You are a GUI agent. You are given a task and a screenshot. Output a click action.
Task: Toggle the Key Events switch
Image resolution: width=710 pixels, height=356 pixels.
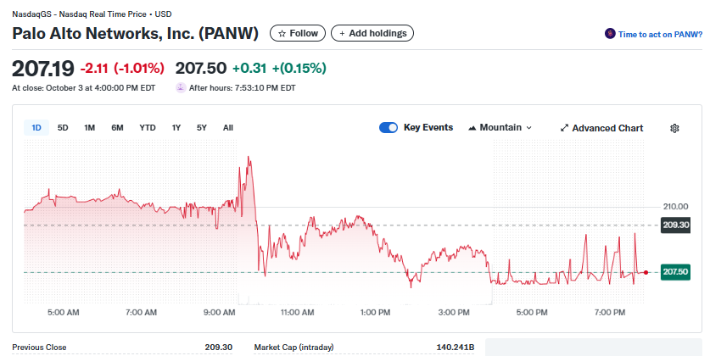pos(389,128)
